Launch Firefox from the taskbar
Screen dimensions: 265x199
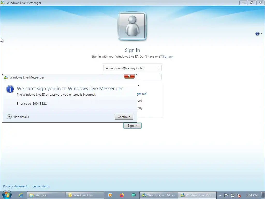click(122, 195)
